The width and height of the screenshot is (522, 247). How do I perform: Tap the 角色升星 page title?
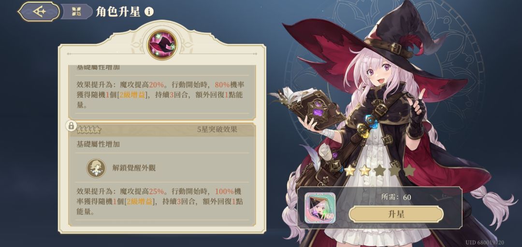click(x=118, y=12)
